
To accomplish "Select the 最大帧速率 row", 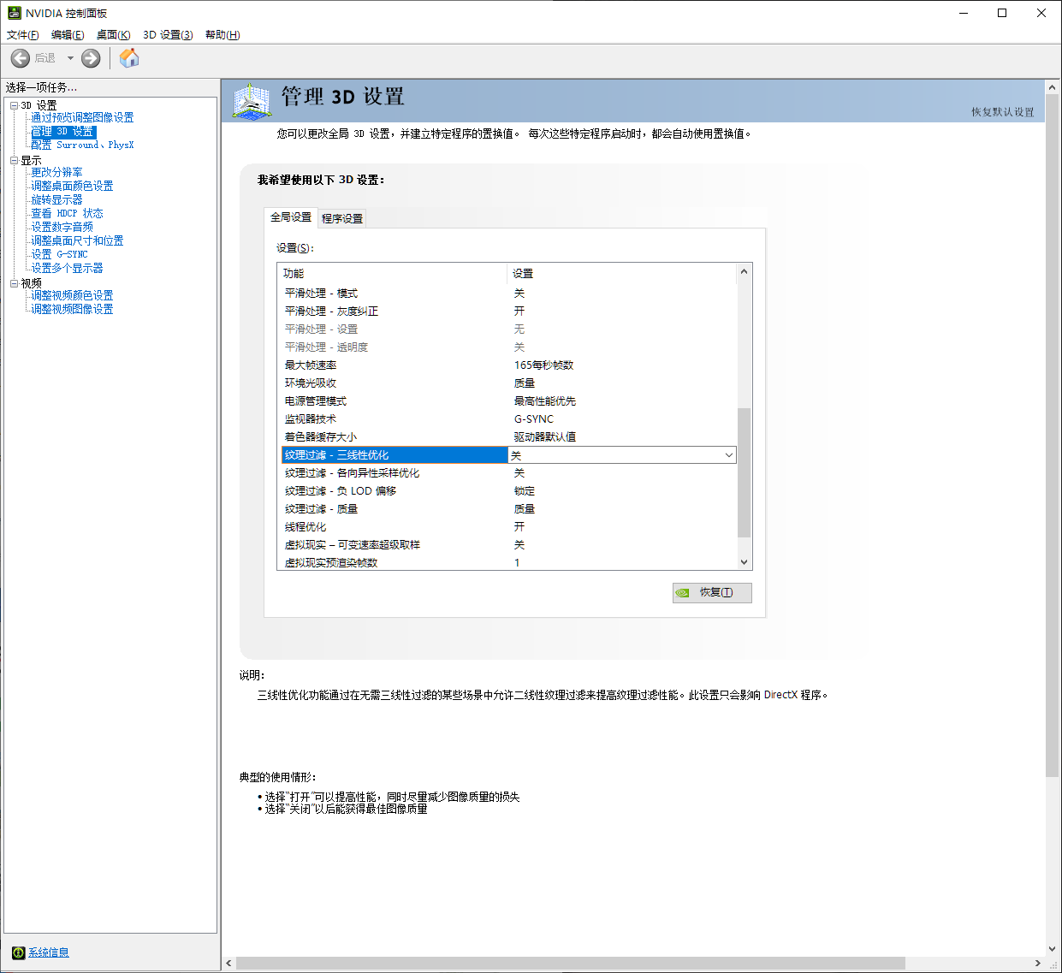I will tap(508, 365).
